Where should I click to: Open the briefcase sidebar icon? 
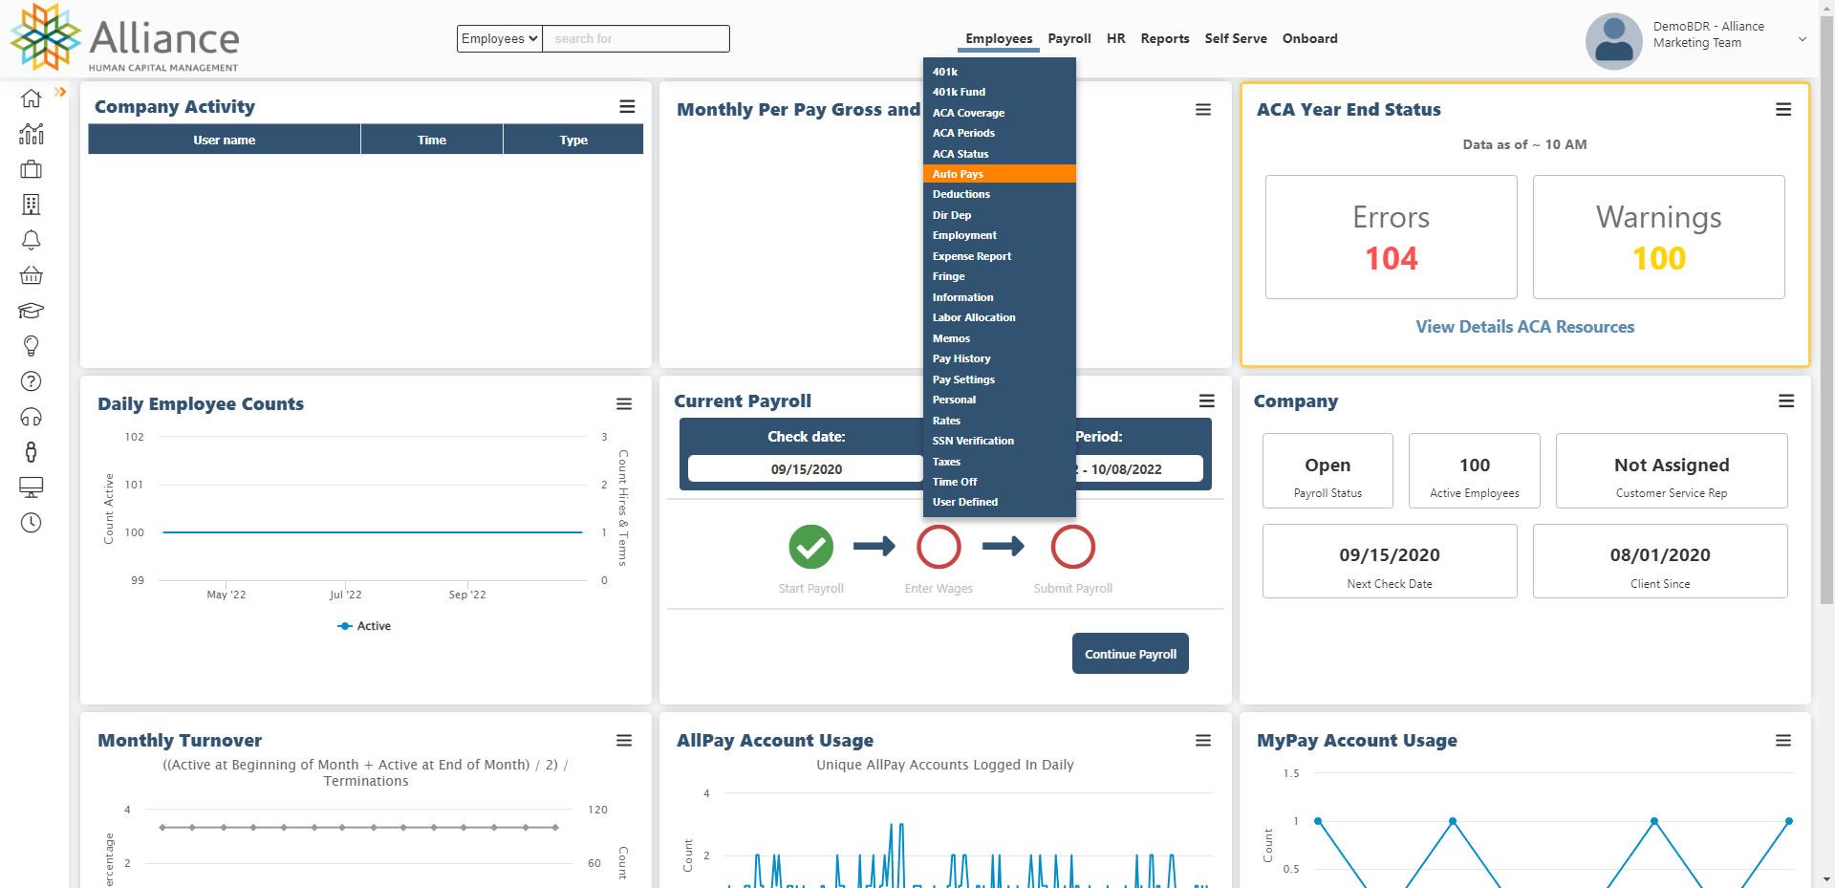click(x=31, y=169)
